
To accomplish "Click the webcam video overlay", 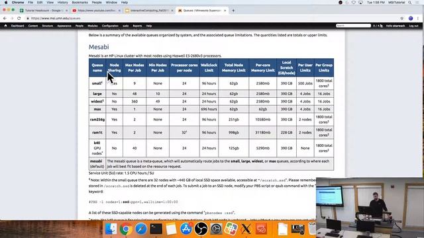I will tap(370, 208).
